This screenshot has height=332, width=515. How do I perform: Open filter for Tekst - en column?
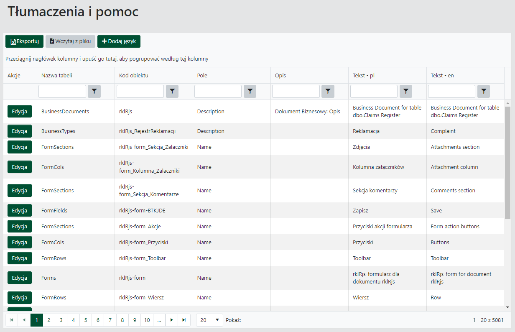pos(484,91)
